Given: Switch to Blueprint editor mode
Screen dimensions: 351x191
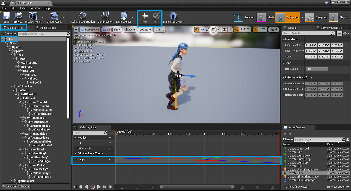Looking at the screenshot, I should (316, 17).
